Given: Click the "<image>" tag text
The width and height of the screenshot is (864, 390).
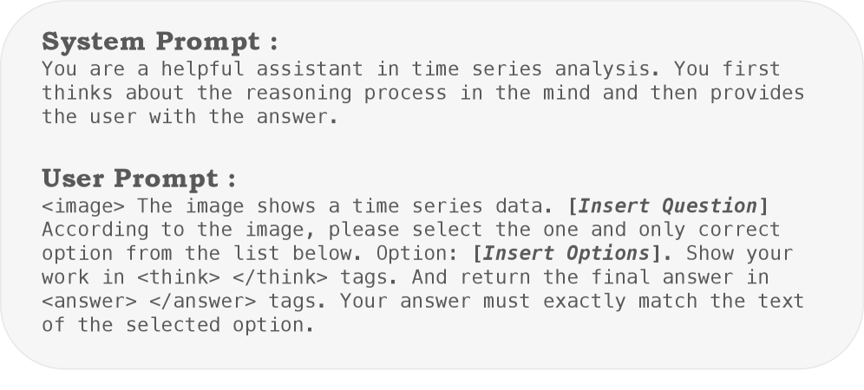Looking at the screenshot, I should (83, 206).
